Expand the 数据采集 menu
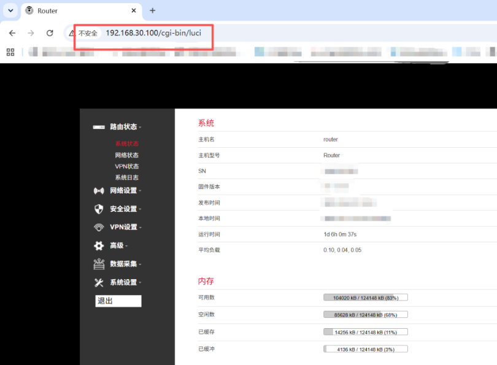 (x=126, y=264)
